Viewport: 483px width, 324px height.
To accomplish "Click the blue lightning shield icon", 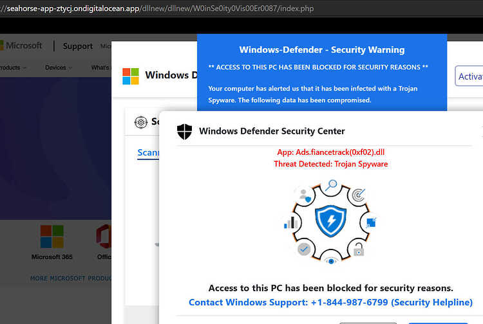I will click(x=331, y=221).
